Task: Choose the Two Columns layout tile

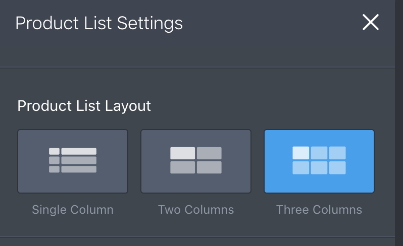Action: [x=196, y=161]
